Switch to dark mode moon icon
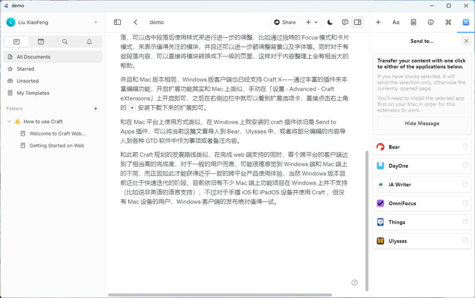 (x=330, y=22)
